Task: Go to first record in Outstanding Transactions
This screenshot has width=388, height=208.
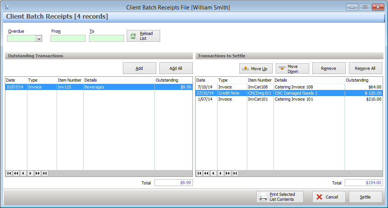Action: pyautogui.click(x=9, y=173)
